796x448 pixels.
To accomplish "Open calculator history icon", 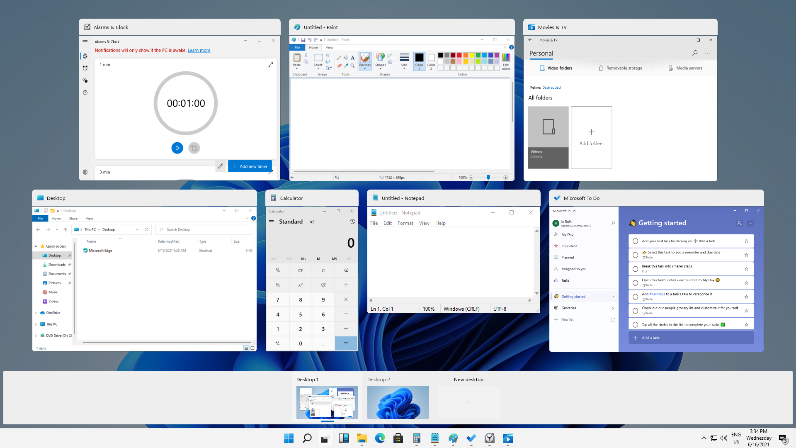I will (x=352, y=222).
